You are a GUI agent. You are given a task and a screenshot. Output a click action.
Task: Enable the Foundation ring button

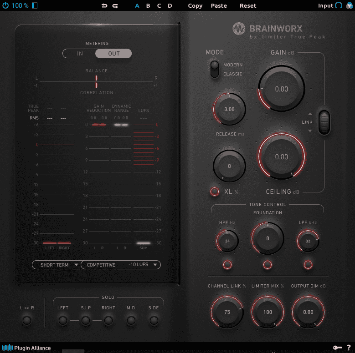pos(268,265)
